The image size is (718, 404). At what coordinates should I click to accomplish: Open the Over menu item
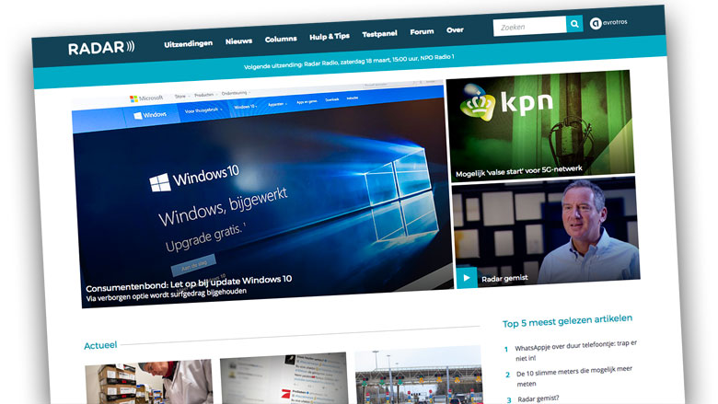pos(455,29)
